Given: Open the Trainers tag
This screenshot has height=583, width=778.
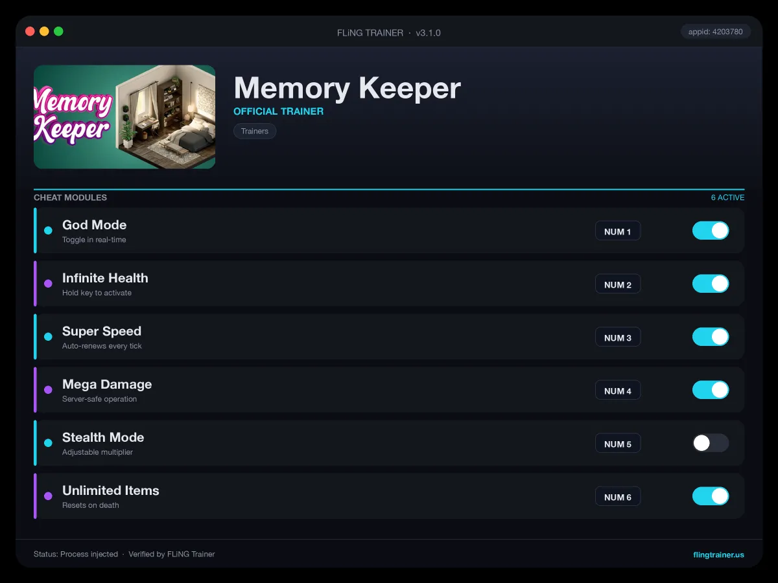Looking at the screenshot, I should [255, 131].
